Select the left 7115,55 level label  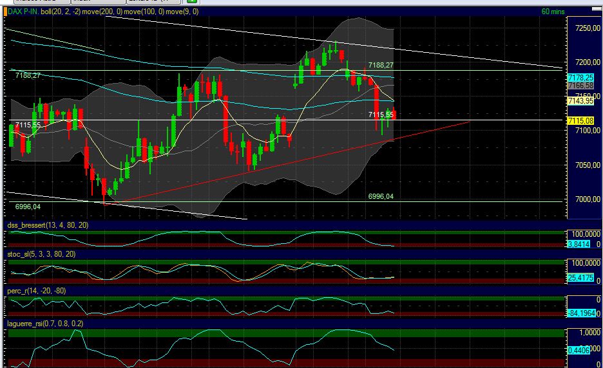tap(28, 125)
